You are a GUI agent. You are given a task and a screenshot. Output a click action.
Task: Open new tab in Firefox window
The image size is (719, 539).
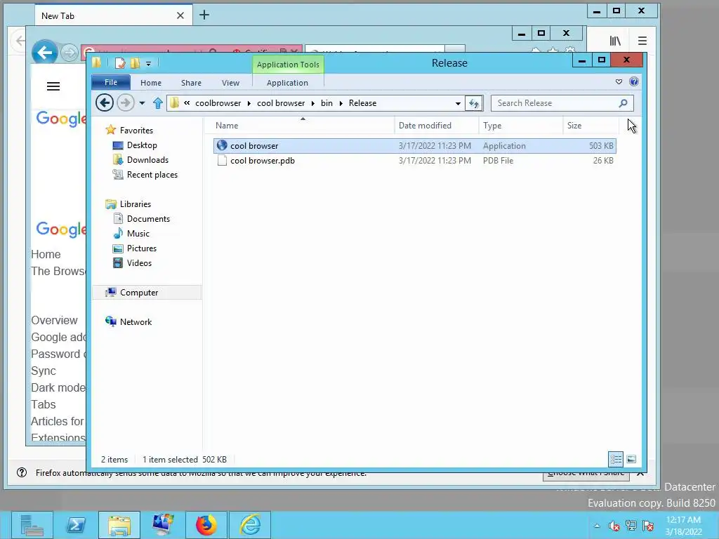pos(204,15)
